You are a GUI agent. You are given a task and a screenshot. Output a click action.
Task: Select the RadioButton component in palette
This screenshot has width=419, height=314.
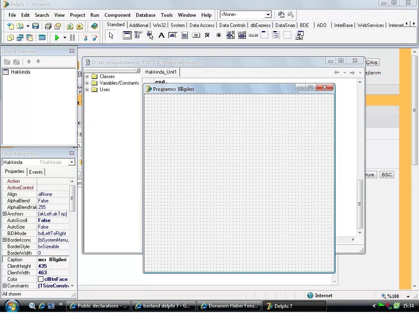pos(219,35)
